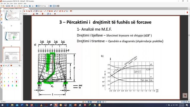The image size is (190, 107).
Task: Click the Delete X icon in the main toolbar
Action: tap(22, 6)
